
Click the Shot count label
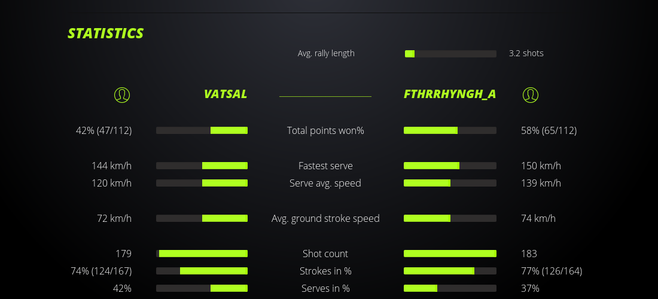(325, 254)
